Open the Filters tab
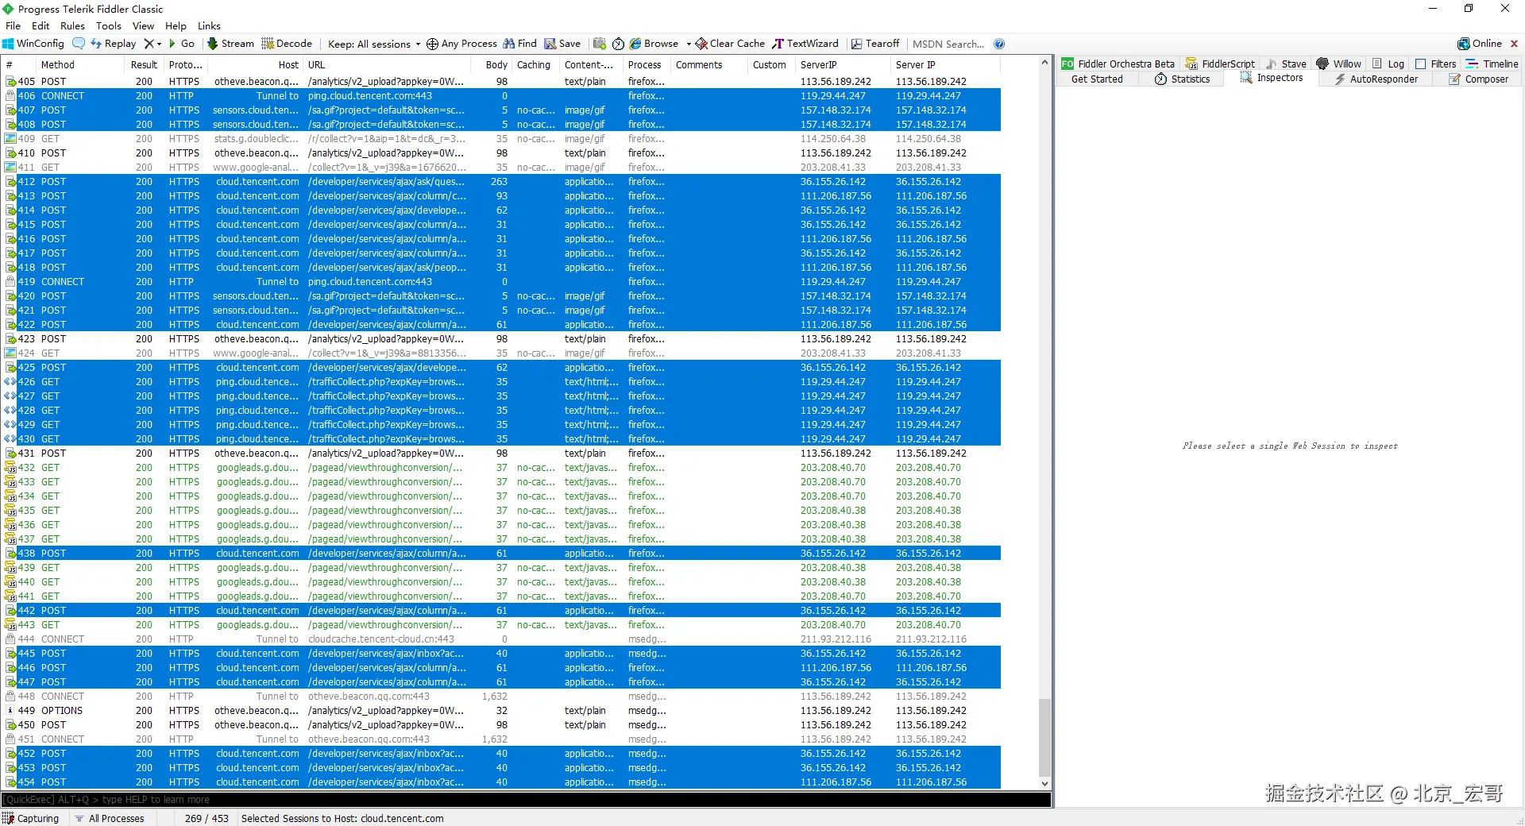 (x=1435, y=64)
